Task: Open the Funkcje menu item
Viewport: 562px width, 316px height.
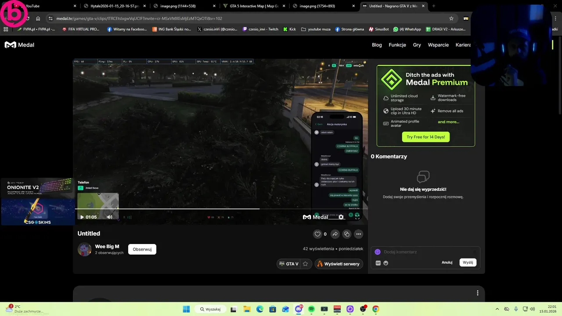Action: (x=397, y=45)
